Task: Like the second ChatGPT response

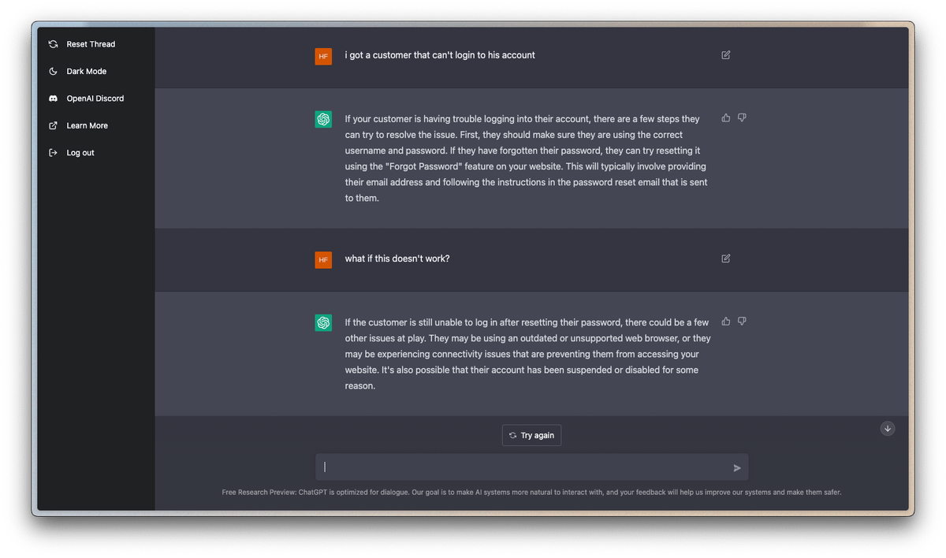Action: (726, 322)
